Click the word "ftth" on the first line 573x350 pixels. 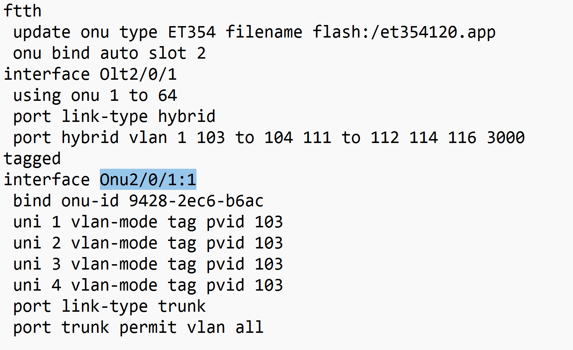click(x=23, y=11)
